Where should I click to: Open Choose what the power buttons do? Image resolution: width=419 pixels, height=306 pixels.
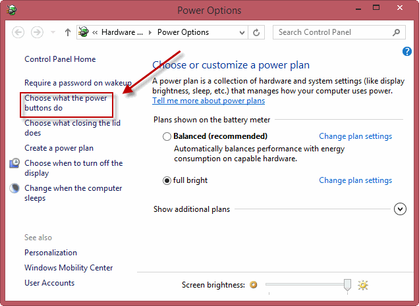click(66, 103)
